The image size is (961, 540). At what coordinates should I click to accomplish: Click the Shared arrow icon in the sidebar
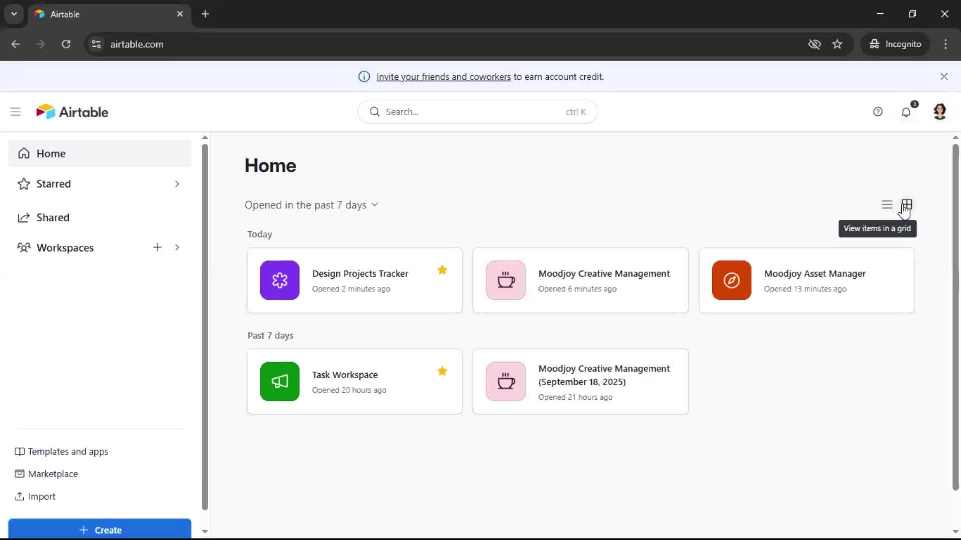24,217
